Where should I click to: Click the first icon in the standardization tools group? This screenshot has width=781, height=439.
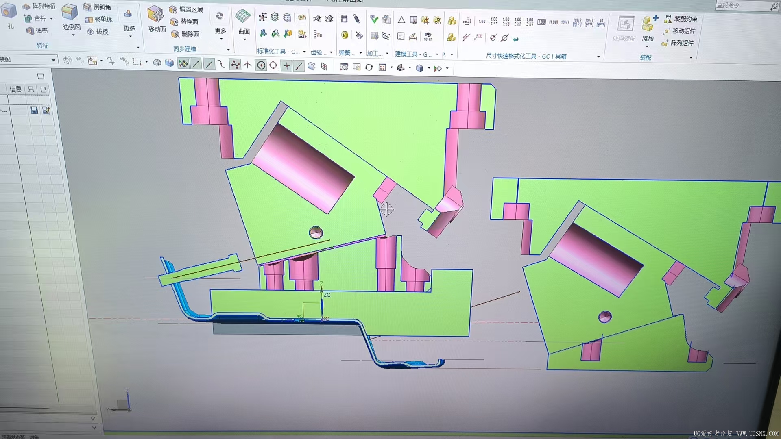(263, 17)
